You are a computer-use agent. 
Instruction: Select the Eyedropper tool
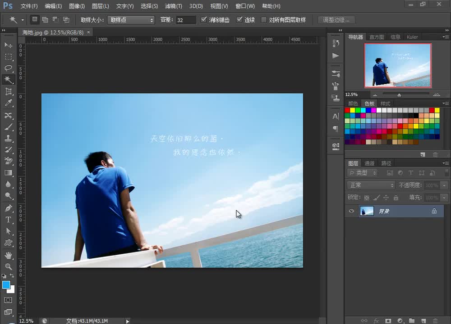tap(9, 103)
